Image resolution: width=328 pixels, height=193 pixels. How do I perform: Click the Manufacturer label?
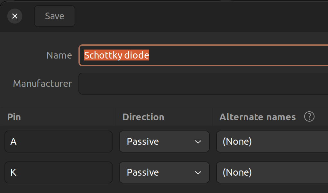pos(42,84)
